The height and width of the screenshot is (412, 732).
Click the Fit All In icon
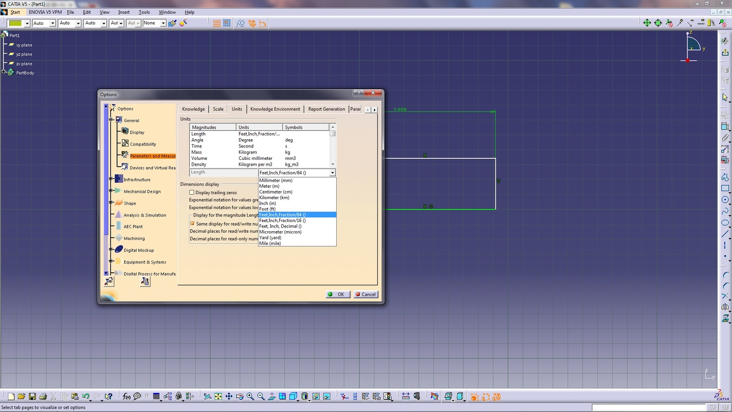tap(218, 396)
